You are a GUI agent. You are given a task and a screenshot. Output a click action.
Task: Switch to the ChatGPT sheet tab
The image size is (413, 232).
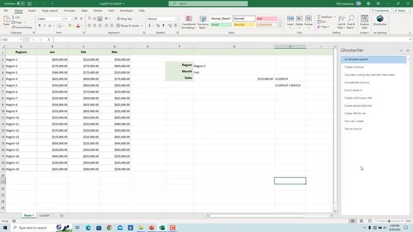45,216
